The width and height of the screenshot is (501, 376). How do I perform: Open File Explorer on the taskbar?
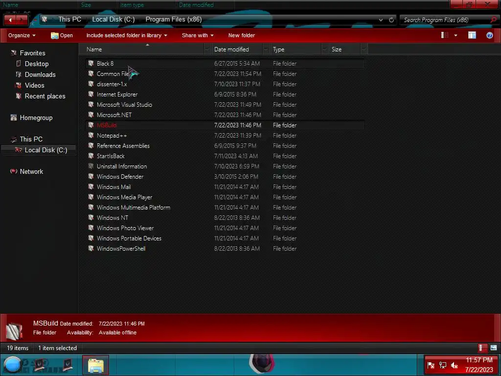pos(95,365)
